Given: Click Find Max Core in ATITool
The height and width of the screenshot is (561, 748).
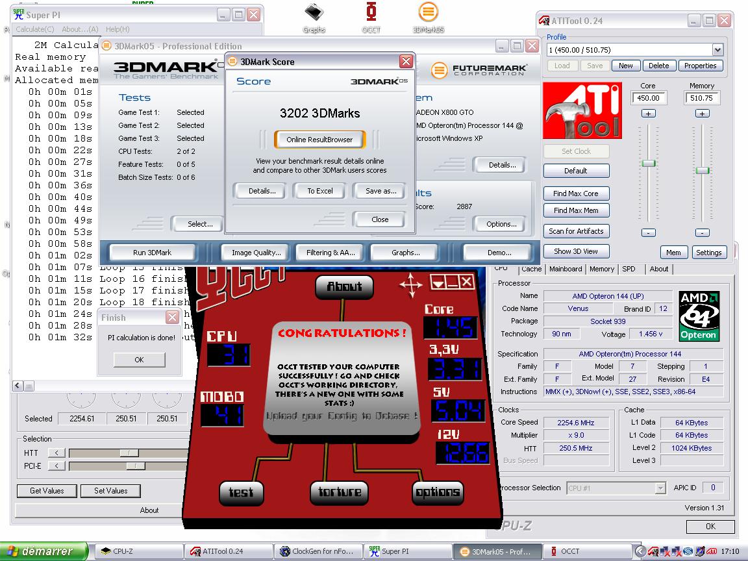Looking at the screenshot, I should (576, 193).
